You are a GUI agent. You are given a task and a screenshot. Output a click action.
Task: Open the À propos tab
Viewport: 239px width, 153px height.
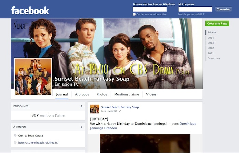82,94
